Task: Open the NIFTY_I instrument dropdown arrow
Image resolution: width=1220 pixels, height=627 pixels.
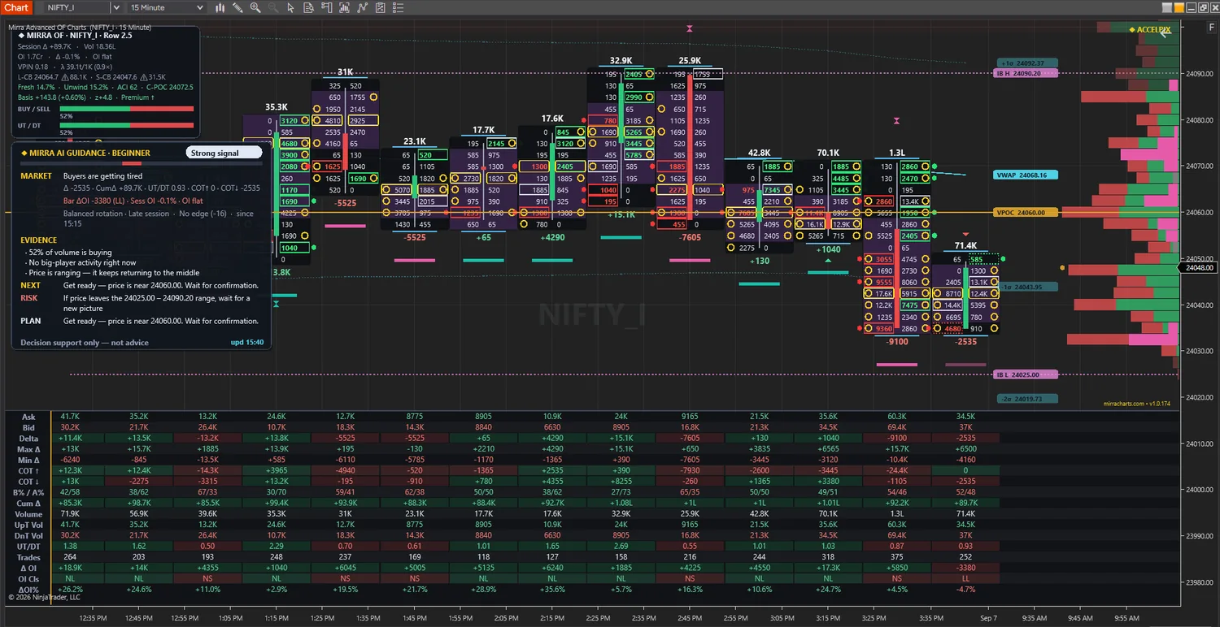Action: (x=115, y=7)
